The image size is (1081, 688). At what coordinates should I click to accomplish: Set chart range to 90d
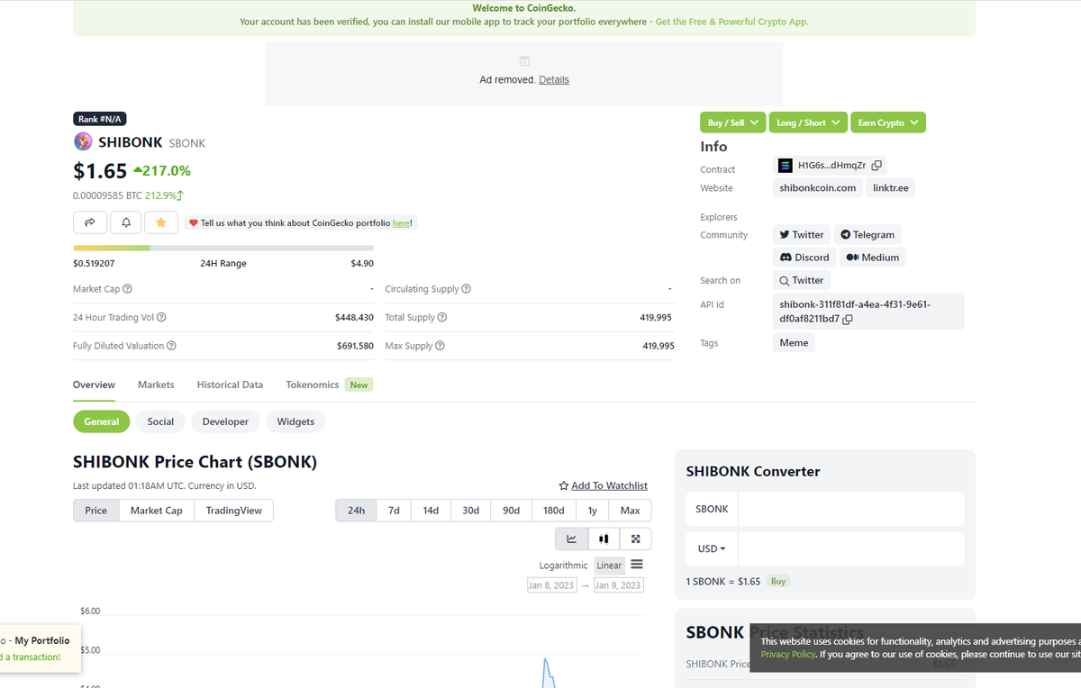click(x=511, y=511)
